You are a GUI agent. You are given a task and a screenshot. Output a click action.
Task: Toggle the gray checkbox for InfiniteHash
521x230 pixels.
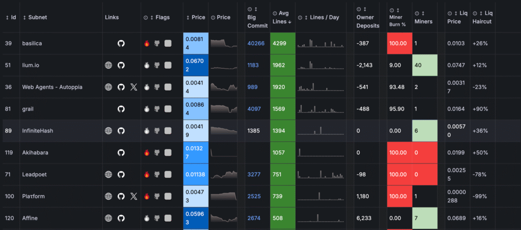[168, 131]
